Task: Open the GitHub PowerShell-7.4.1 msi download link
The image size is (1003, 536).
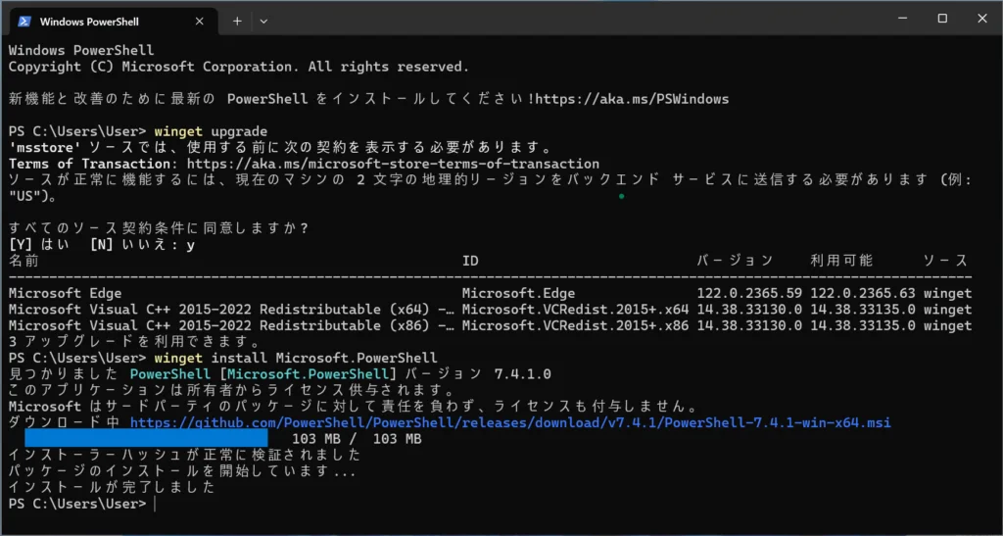Action: 509,422
